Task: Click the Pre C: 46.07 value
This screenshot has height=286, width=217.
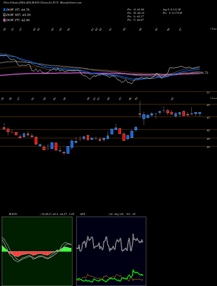Action: (x=136, y=20)
